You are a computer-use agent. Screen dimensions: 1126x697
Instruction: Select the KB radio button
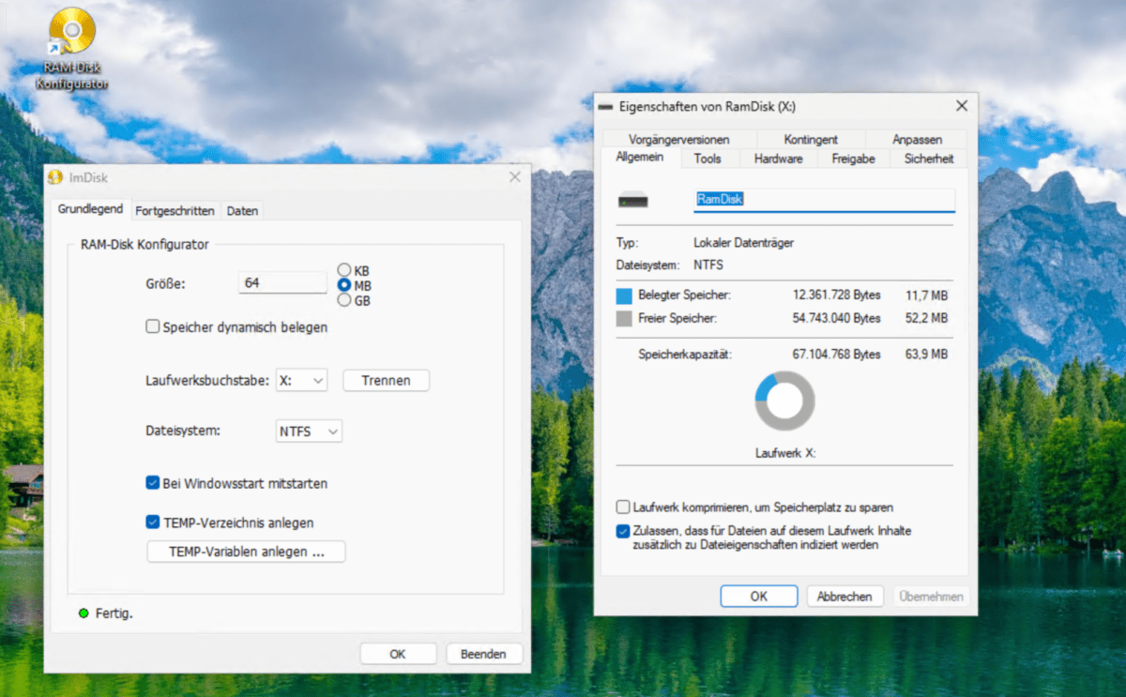pyautogui.click(x=344, y=270)
